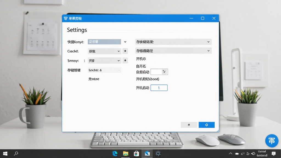Expand the first wide dropdown on right

pyautogui.click(x=173, y=42)
